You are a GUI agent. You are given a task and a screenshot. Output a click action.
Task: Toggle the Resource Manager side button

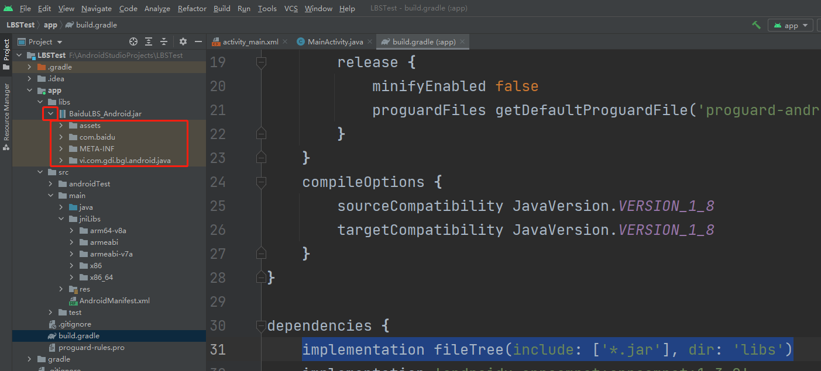(x=6, y=116)
